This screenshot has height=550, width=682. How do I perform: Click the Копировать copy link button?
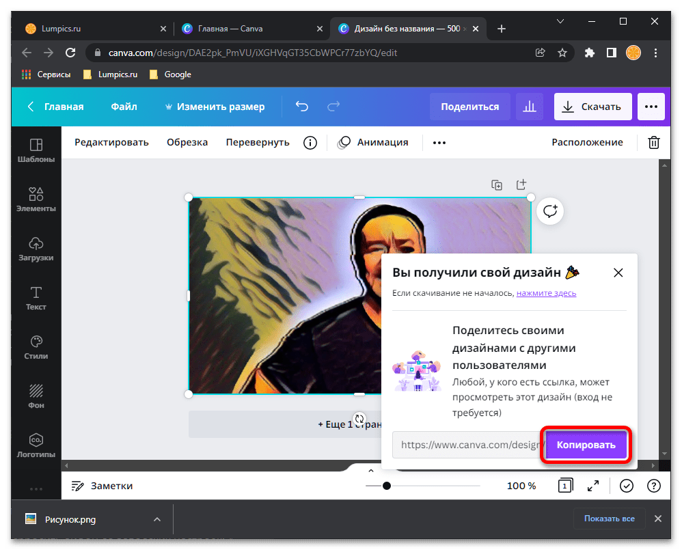pyautogui.click(x=586, y=445)
